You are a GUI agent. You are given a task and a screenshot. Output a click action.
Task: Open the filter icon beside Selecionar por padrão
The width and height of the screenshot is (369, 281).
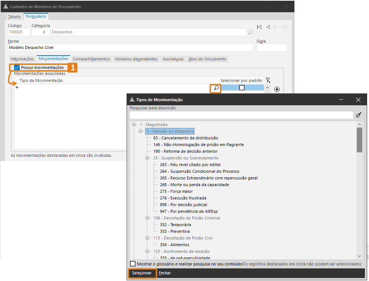point(268,80)
